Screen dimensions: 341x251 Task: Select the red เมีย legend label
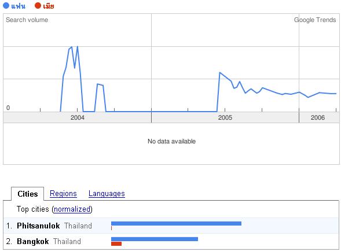coord(48,6)
